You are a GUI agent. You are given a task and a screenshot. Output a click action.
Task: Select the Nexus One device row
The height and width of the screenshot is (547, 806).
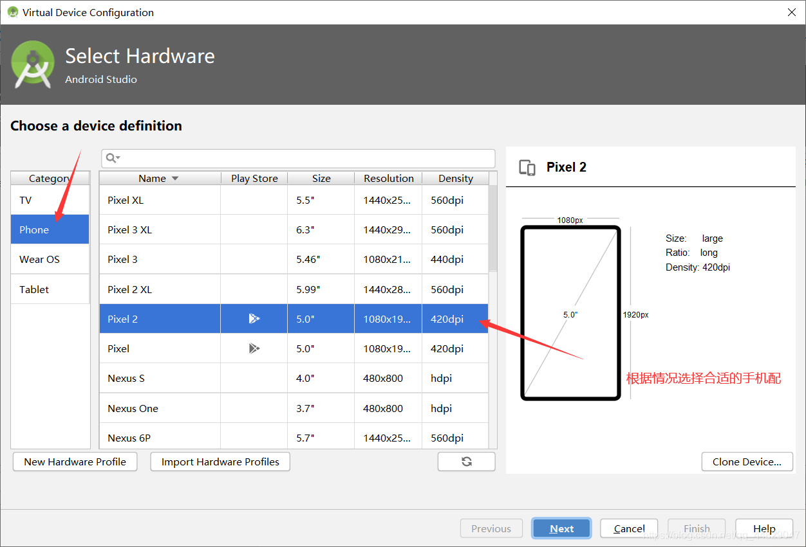coord(294,408)
